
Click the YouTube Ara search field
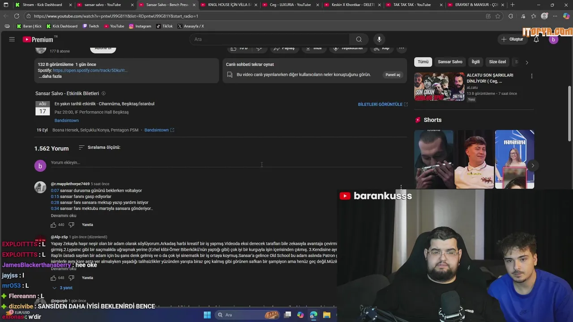269,39
